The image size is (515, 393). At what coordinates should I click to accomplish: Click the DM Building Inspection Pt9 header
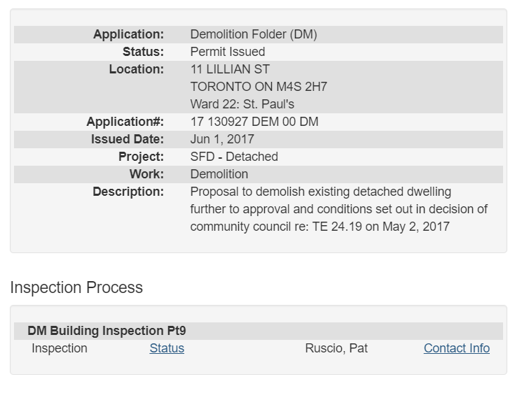tap(107, 331)
